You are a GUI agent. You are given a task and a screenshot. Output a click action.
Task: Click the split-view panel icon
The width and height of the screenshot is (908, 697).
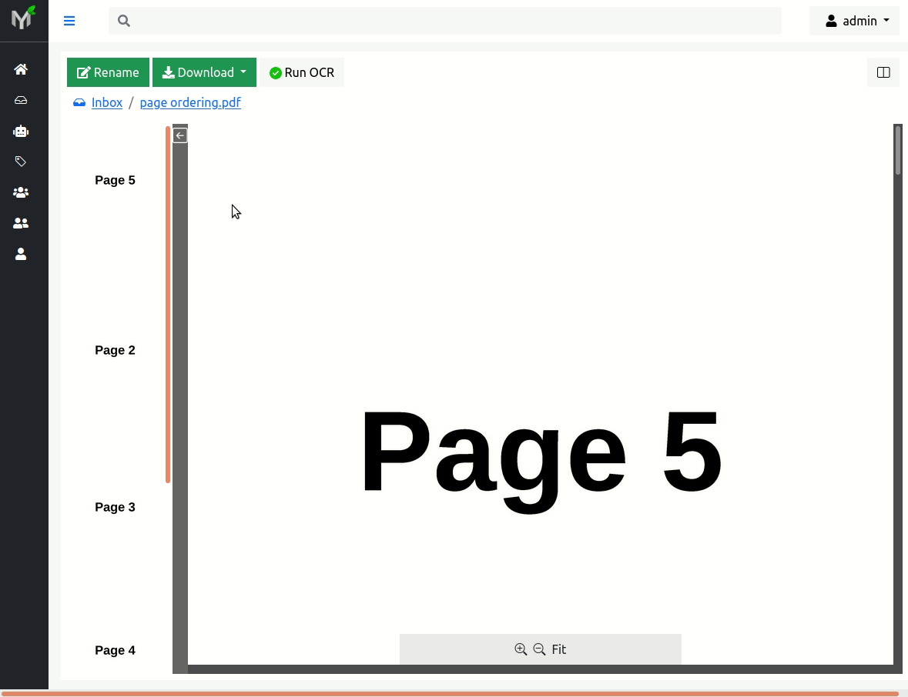(x=883, y=72)
